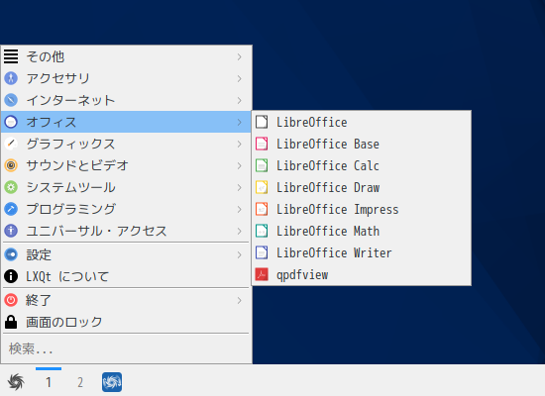545x396 pixels.
Task: Click the サウンドとビデオ label text
Action: (77, 165)
